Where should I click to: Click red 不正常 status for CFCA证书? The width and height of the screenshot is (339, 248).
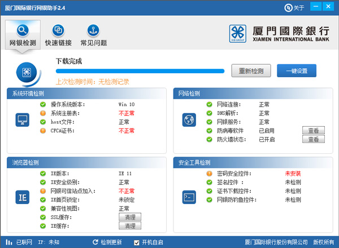click(x=127, y=131)
